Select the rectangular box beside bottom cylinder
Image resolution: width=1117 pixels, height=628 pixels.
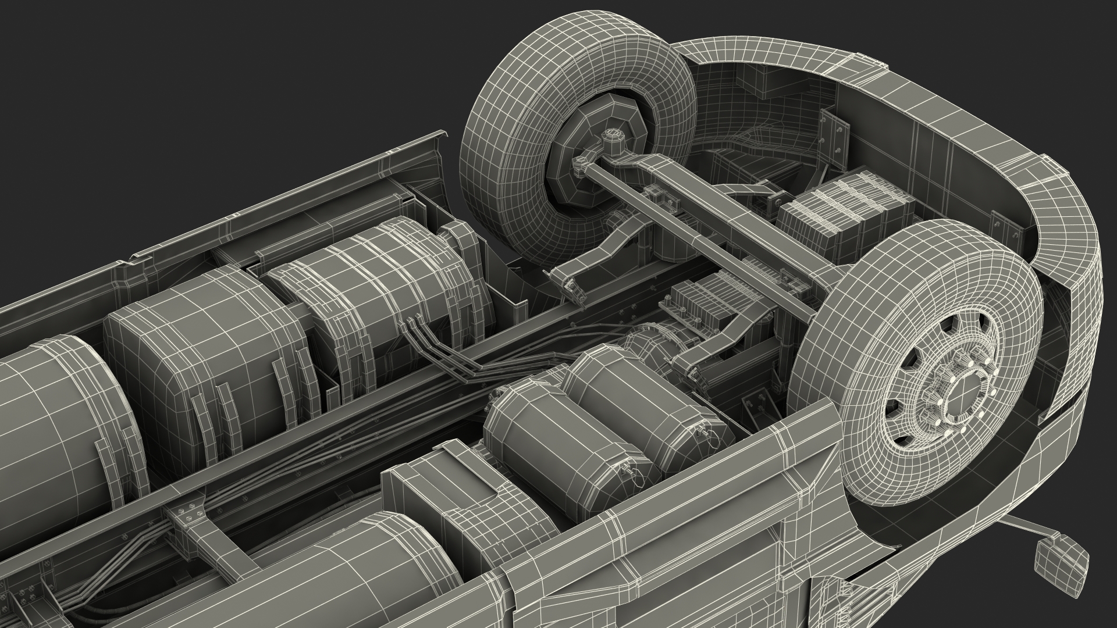pyautogui.click(x=442, y=477)
